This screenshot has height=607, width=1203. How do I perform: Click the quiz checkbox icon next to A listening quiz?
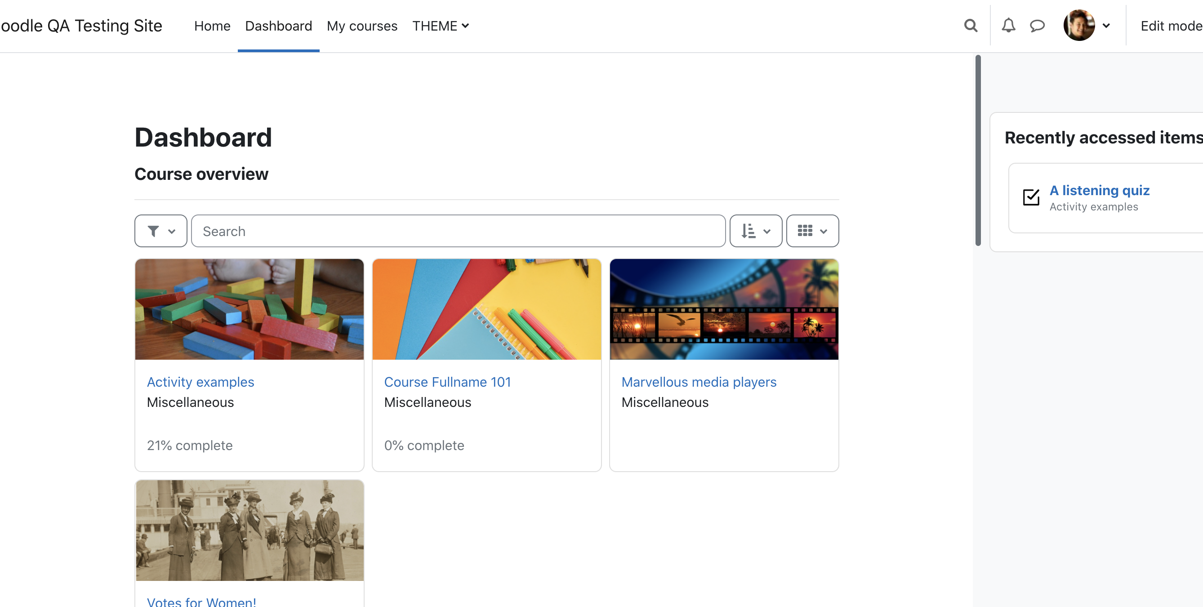point(1031,197)
